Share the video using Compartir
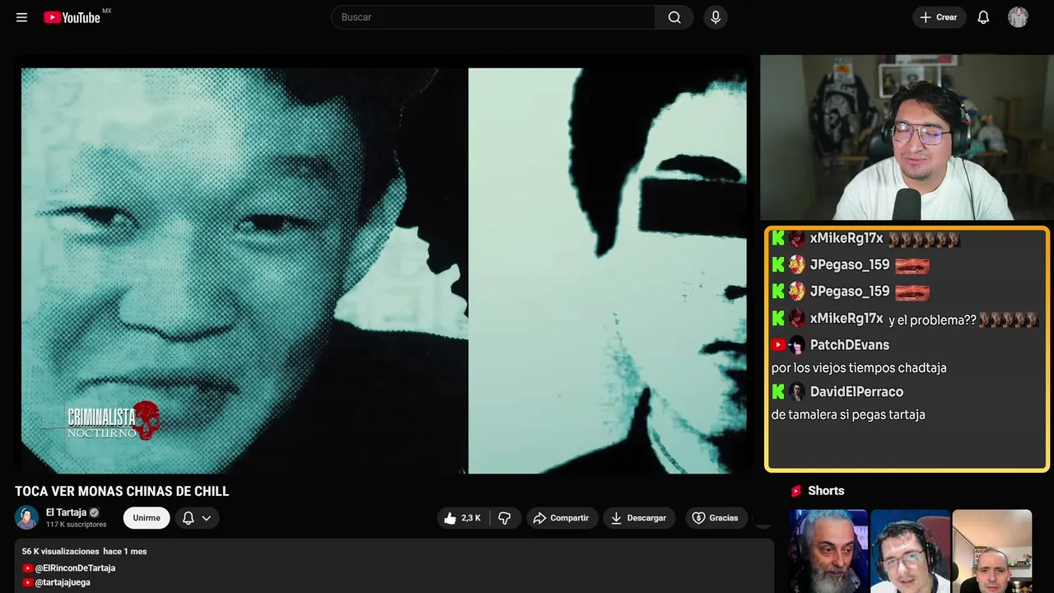 pyautogui.click(x=562, y=518)
